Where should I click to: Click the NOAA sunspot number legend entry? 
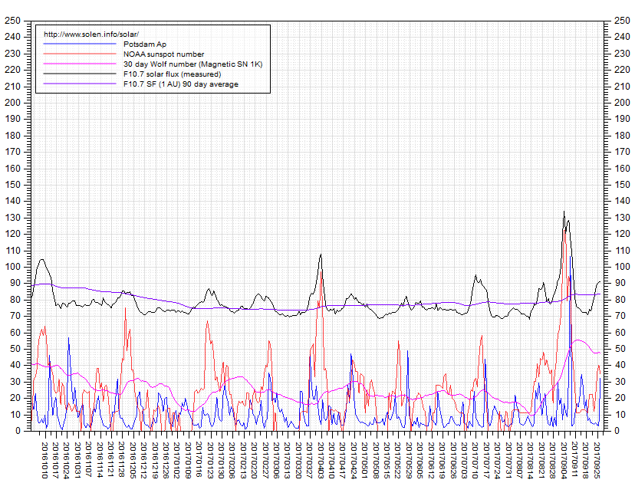coord(163,54)
